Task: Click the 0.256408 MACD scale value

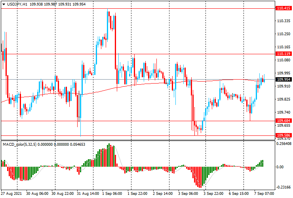Action: coord(284,144)
